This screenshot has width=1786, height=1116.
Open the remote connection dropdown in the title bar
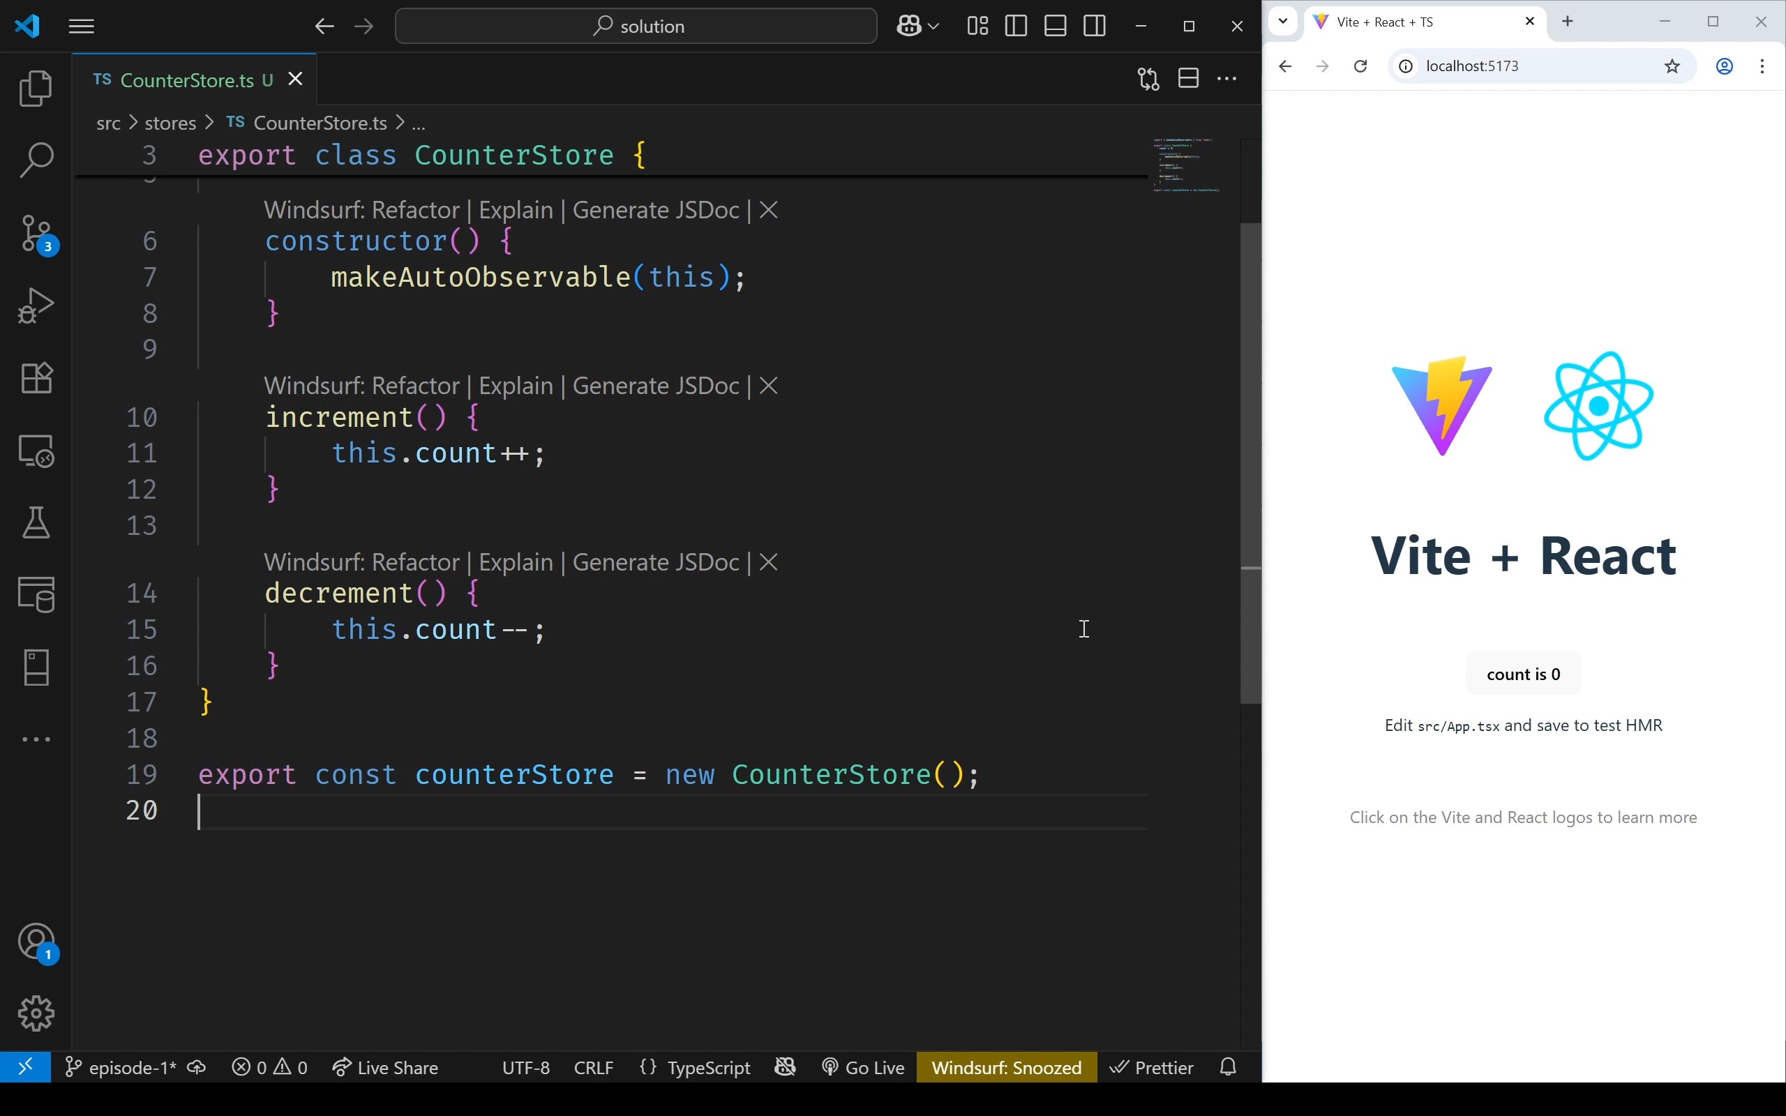pyautogui.click(x=917, y=26)
